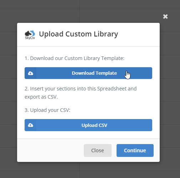180x178 pixels.
Task: Click the Upload your CSV step label
Action: pyautogui.click(x=47, y=110)
